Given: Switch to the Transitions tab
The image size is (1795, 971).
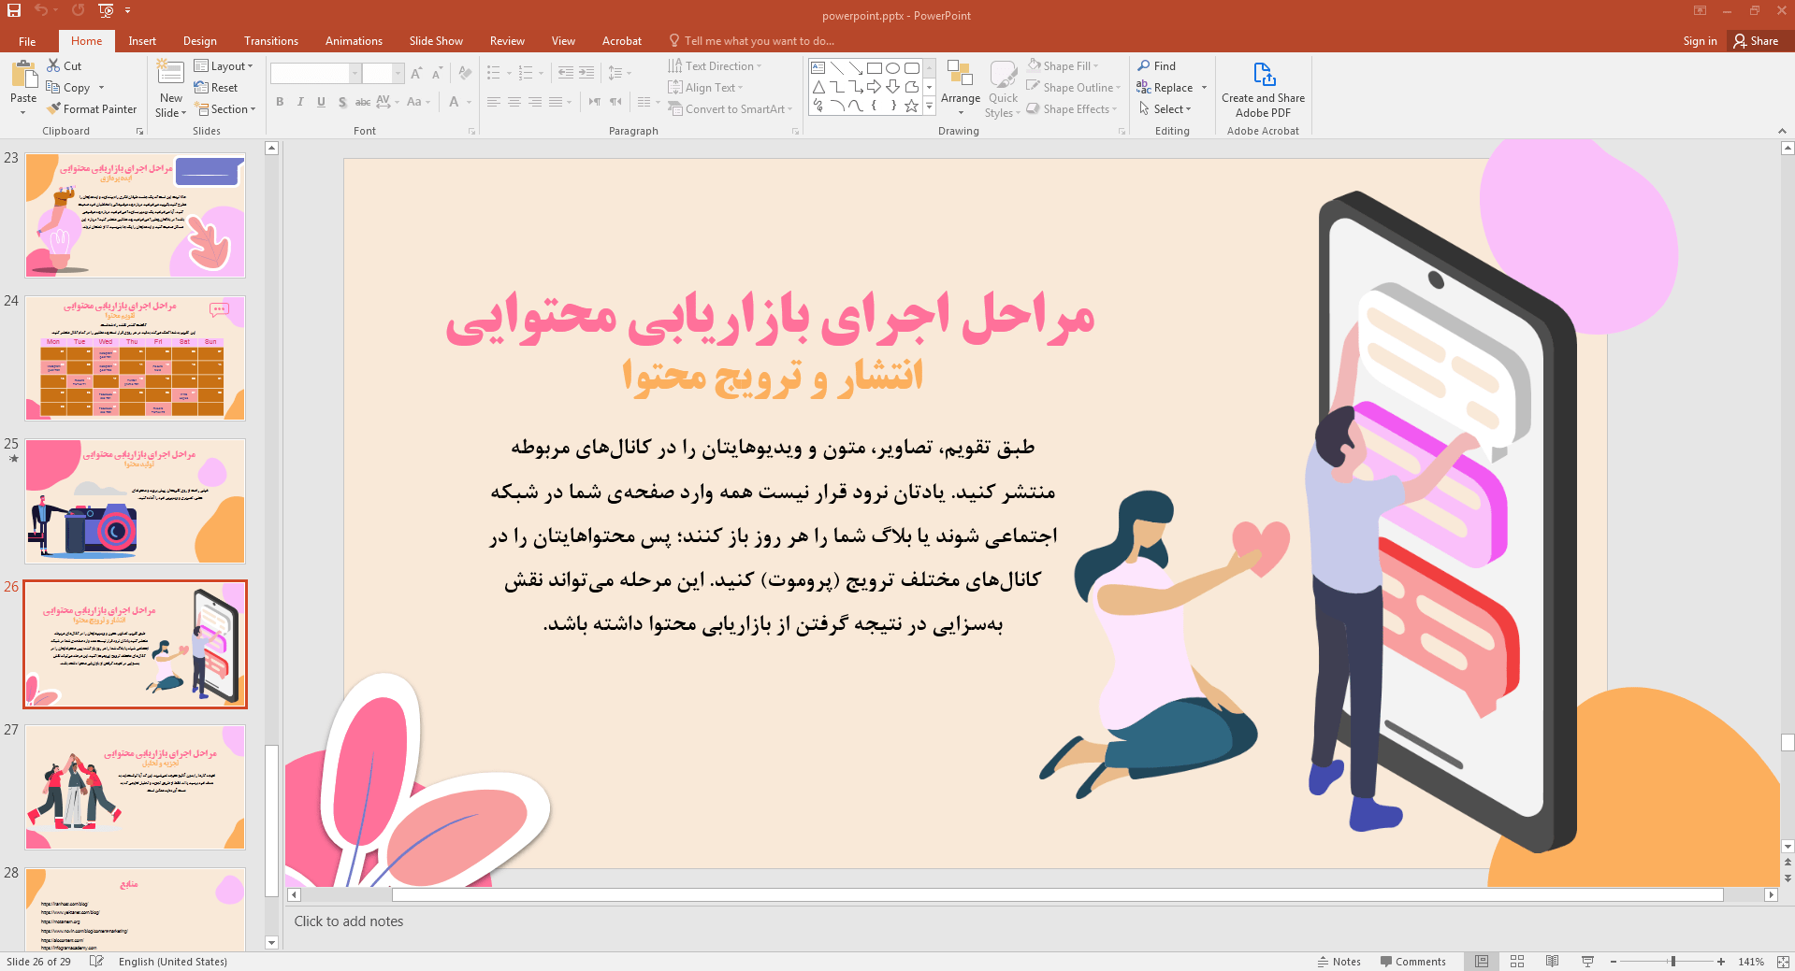Looking at the screenshot, I should coord(271,41).
